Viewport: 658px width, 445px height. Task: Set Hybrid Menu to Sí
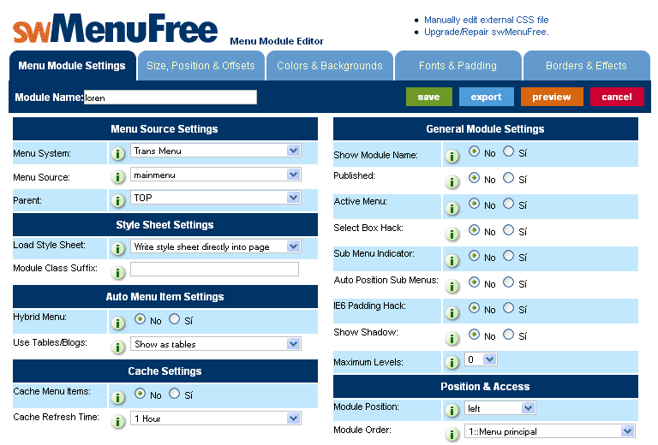[x=174, y=319]
